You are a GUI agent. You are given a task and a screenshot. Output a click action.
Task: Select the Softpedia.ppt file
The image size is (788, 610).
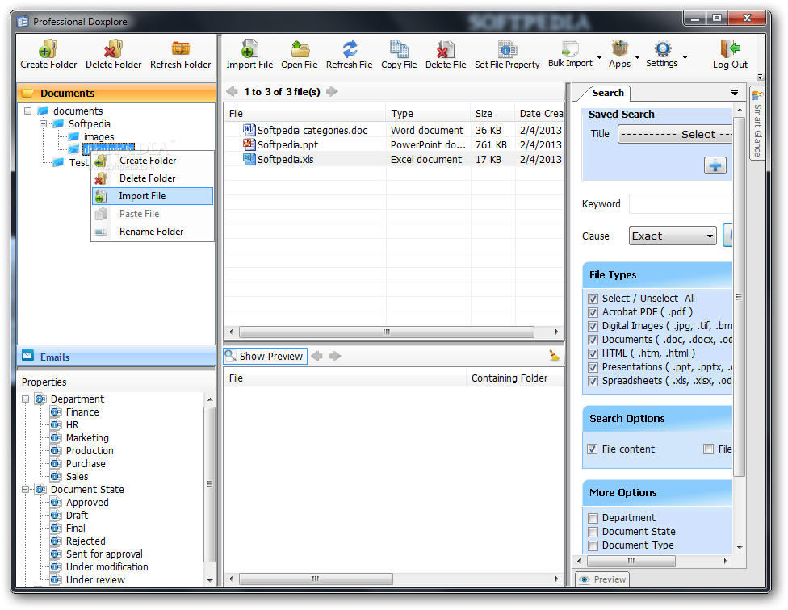[287, 144]
